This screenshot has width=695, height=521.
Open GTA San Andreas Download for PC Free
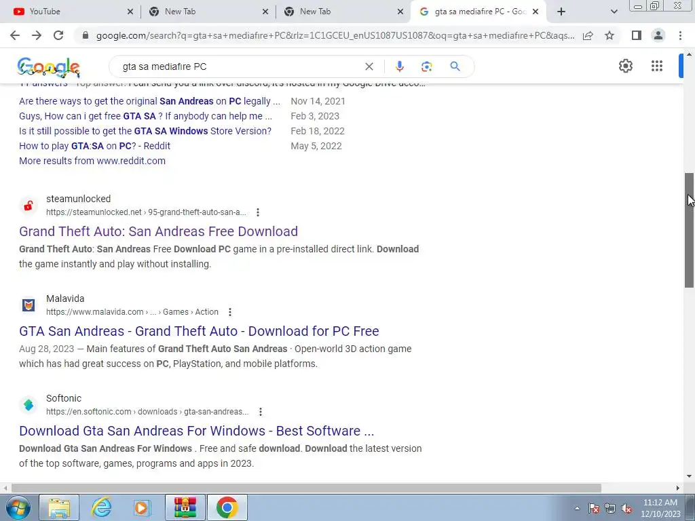pyautogui.click(x=199, y=331)
